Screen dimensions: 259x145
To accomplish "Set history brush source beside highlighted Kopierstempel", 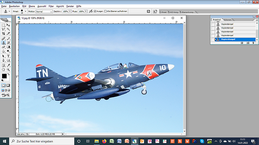I will click(213, 39).
